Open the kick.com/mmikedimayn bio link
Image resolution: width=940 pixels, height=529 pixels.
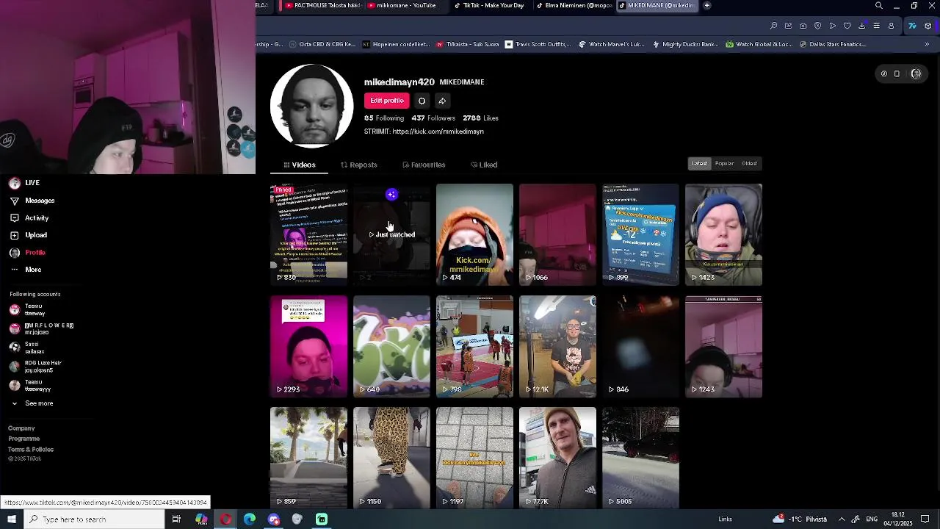[x=438, y=132]
